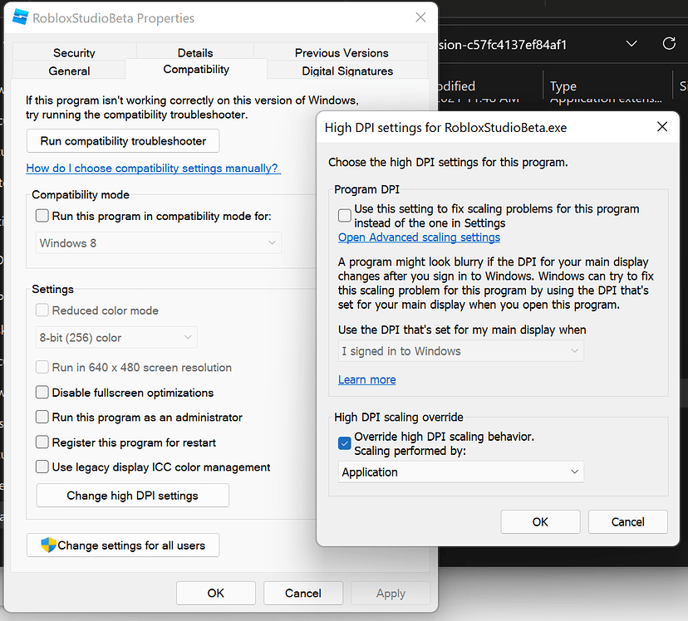
Task: Check Reduced color mode
Action: point(42,310)
